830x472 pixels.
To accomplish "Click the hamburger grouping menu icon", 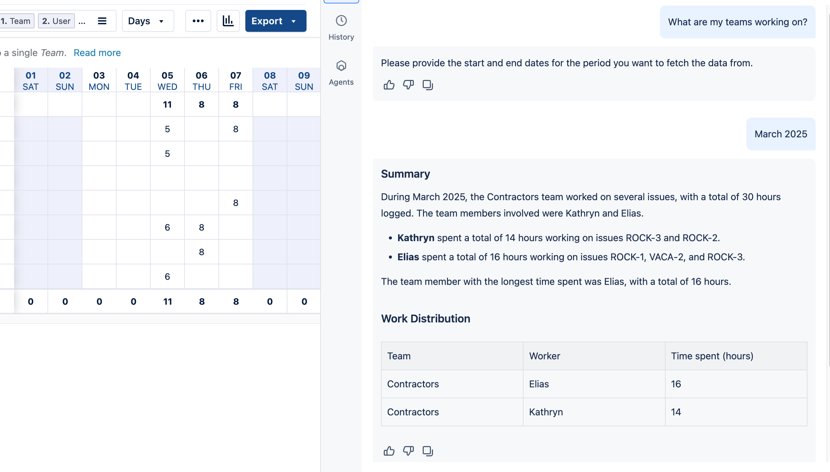I will [x=102, y=21].
